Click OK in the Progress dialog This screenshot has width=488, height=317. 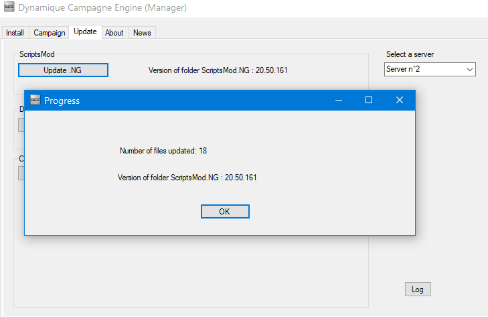tap(225, 211)
